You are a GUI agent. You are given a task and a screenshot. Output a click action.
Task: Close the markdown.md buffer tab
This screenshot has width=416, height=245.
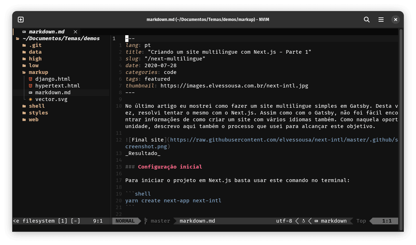75,32
